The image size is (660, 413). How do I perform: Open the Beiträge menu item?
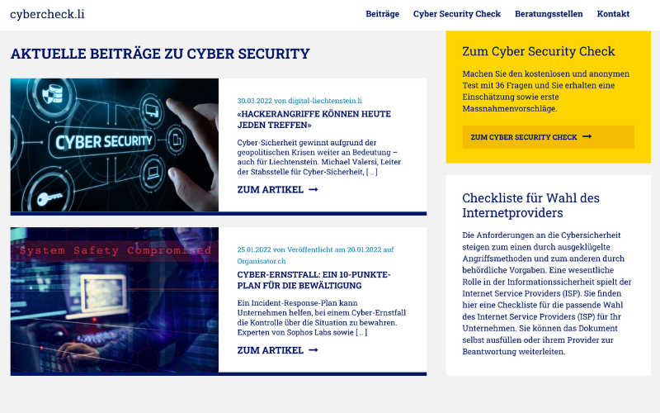382,14
